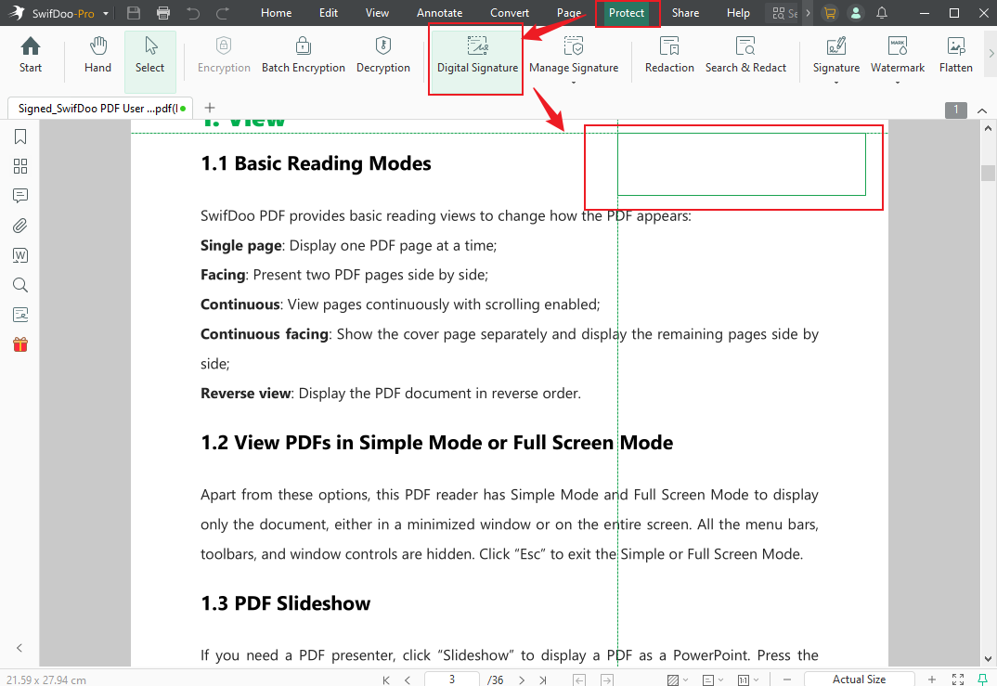
Task: Open the page thumbnails panel
Action: click(x=20, y=166)
